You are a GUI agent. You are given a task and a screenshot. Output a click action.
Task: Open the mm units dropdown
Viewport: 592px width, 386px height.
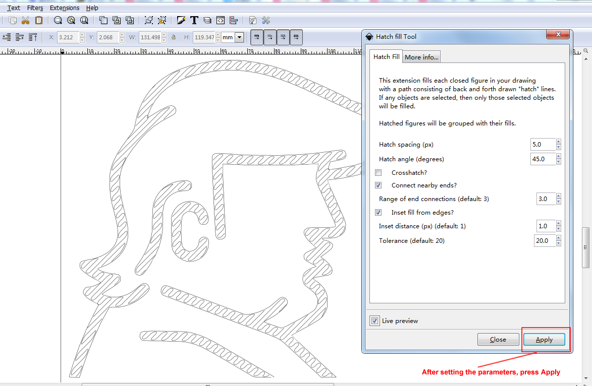click(x=239, y=37)
